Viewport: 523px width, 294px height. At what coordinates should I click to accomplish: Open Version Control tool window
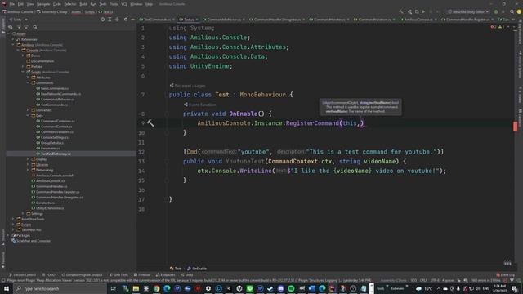pos(22,275)
